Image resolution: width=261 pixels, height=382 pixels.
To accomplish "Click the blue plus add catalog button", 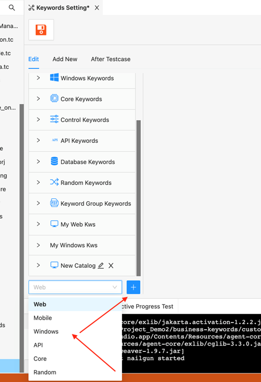I will click(134, 287).
